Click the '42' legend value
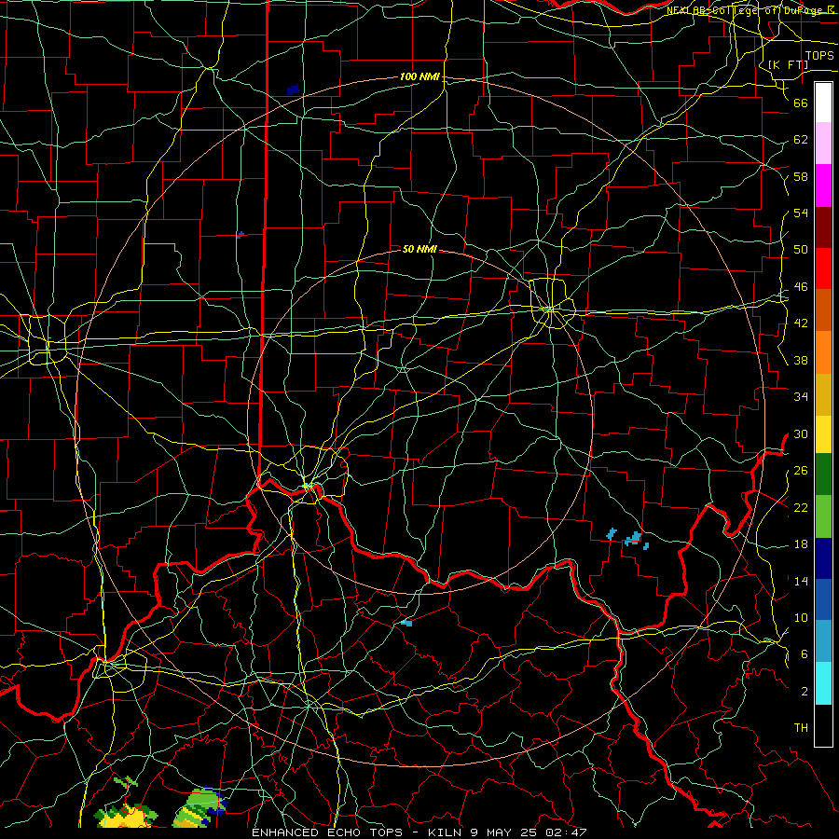The image size is (839, 839). [x=801, y=323]
